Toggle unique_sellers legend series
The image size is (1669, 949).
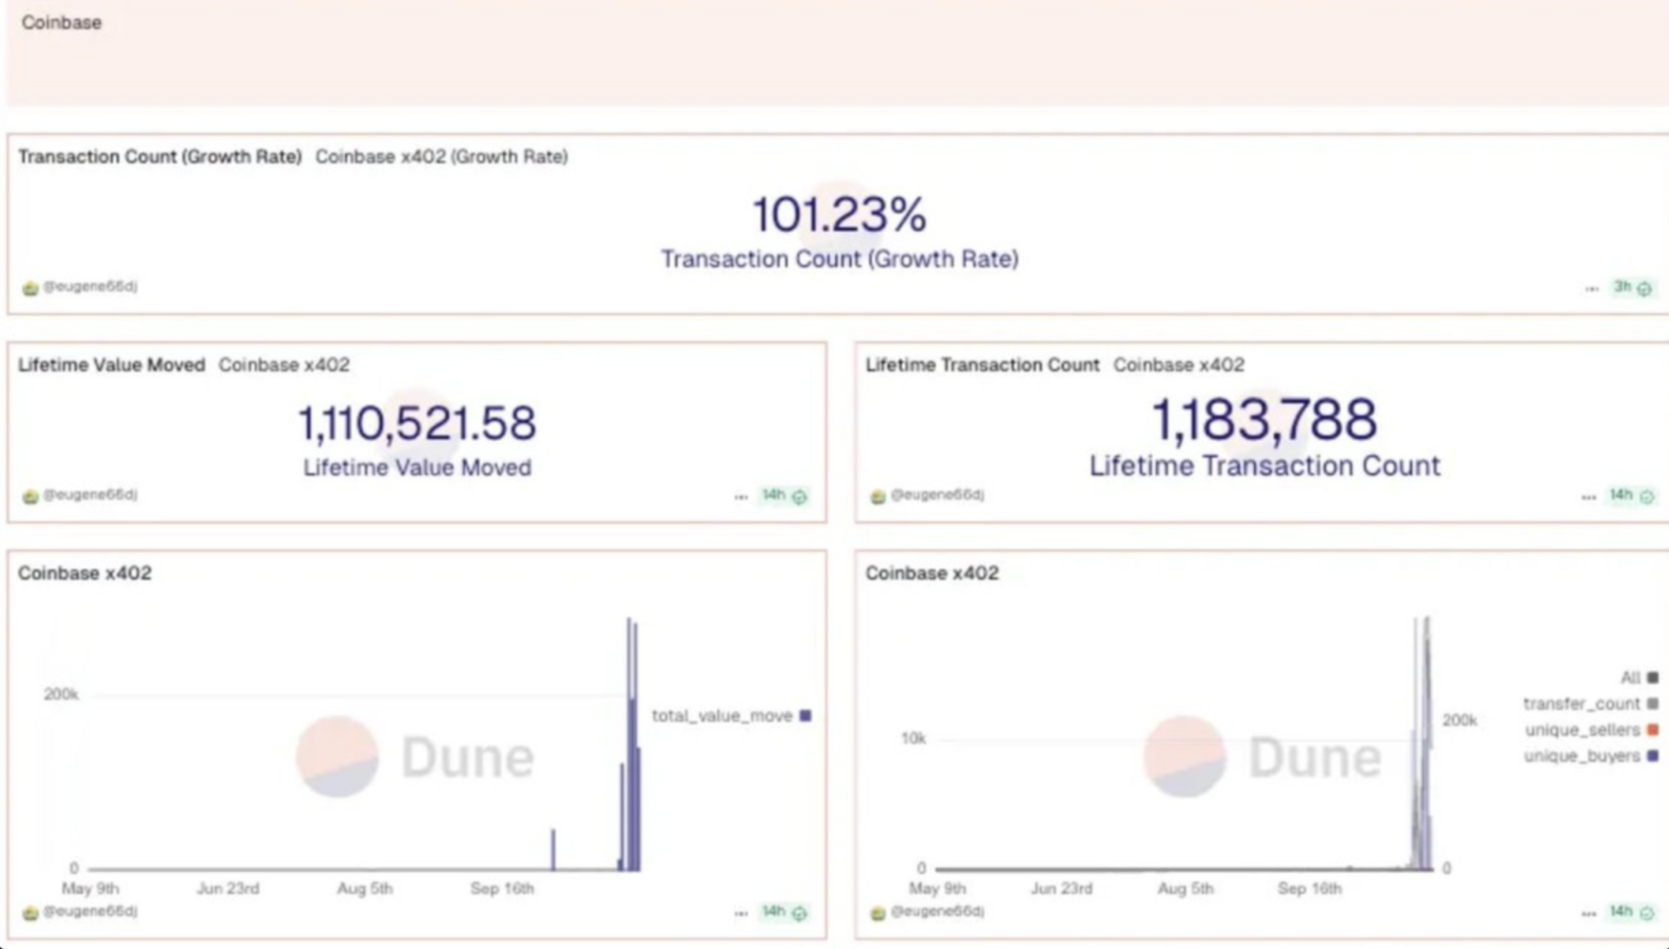coord(1592,730)
